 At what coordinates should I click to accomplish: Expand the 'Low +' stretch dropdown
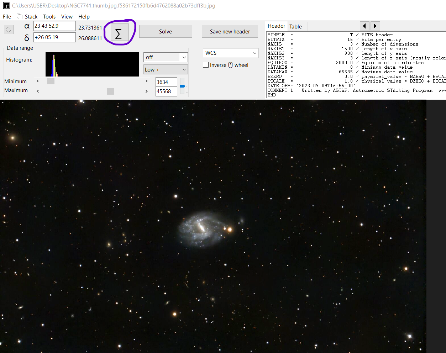point(166,69)
